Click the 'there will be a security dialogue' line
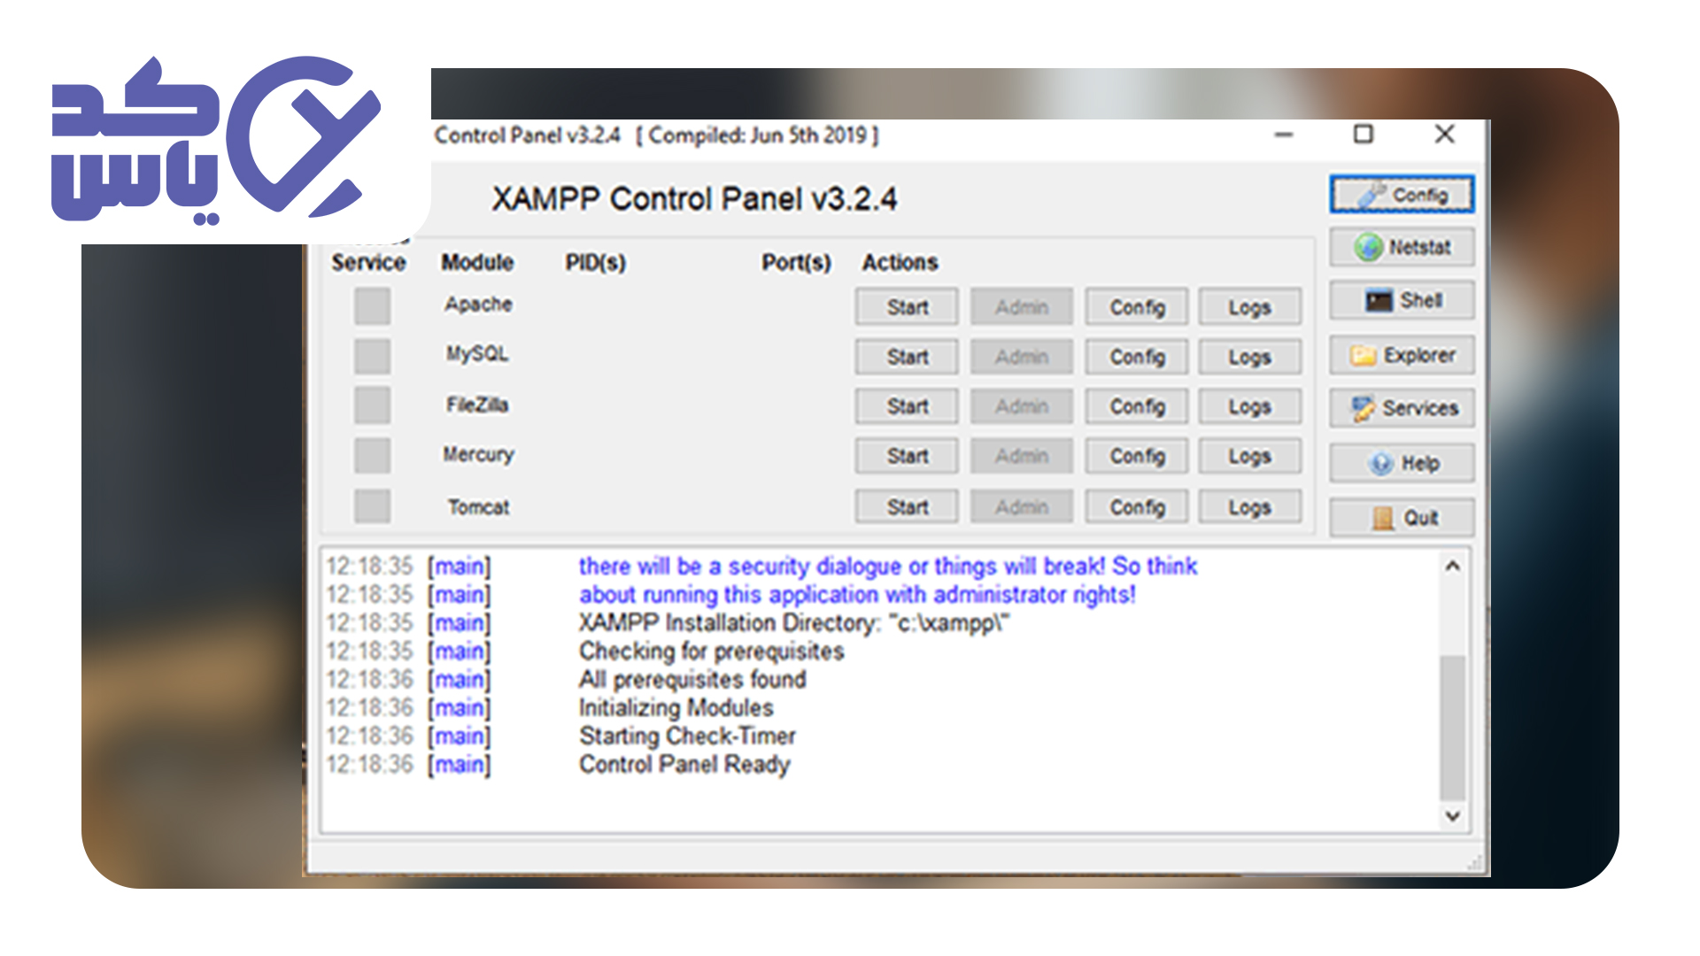The width and height of the screenshot is (1700, 956). [888, 567]
